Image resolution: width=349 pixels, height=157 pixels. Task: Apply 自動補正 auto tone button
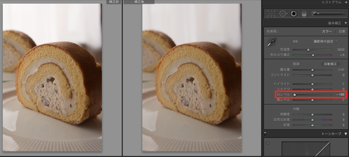(x=330, y=64)
